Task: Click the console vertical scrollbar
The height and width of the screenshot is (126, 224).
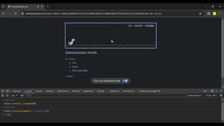Action: point(223,111)
